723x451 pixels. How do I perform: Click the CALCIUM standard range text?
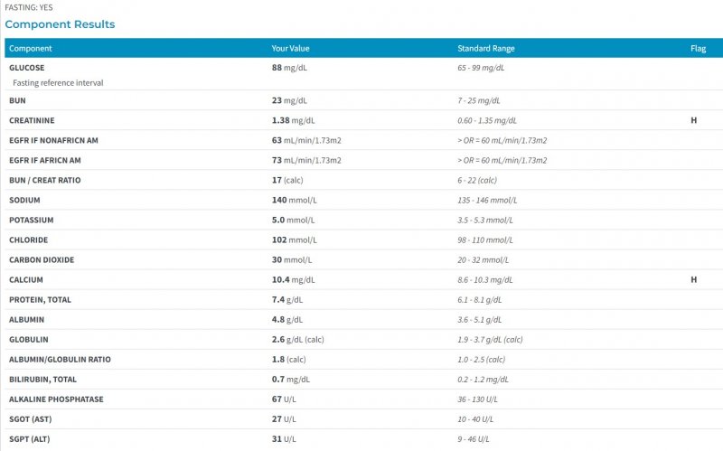pyautogui.click(x=485, y=280)
